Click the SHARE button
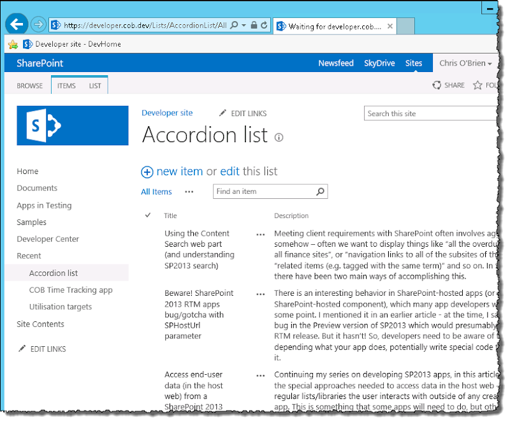 [x=448, y=85]
